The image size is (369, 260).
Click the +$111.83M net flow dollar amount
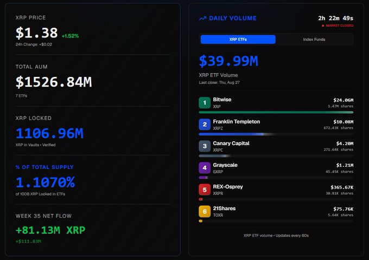point(28,242)
